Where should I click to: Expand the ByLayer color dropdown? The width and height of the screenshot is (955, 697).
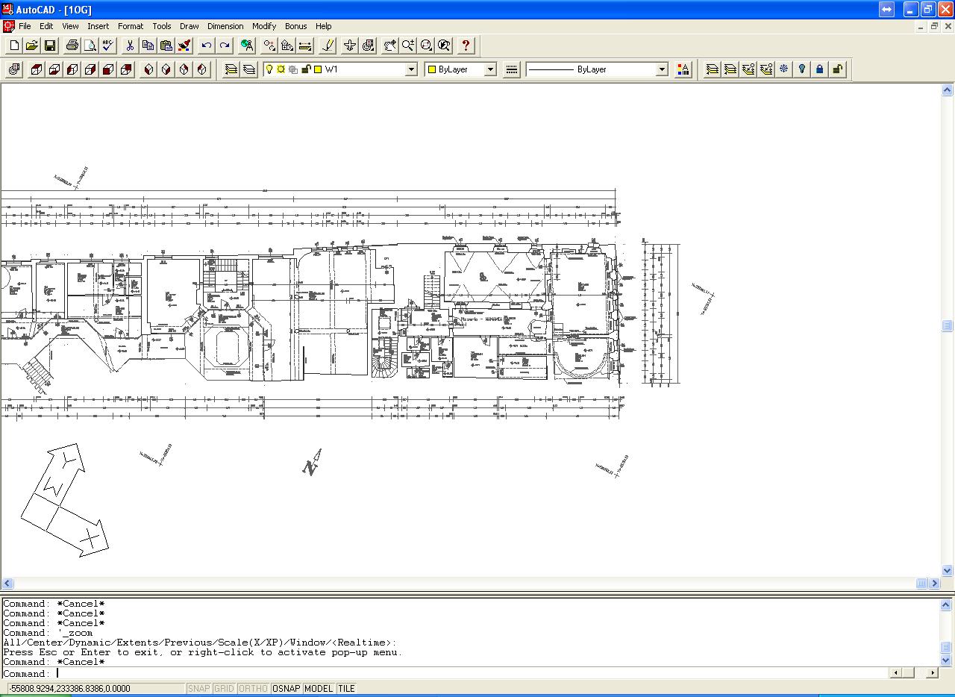[x=491, y=69]
